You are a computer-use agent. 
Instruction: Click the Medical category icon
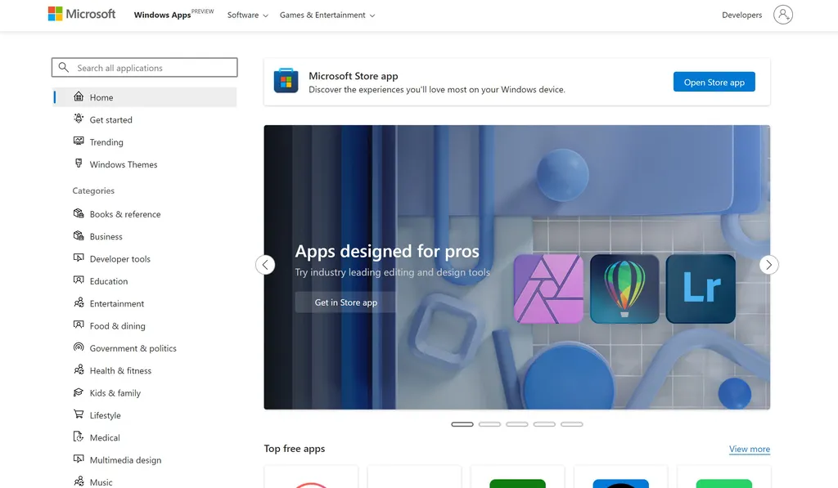[x=79, y=437]
